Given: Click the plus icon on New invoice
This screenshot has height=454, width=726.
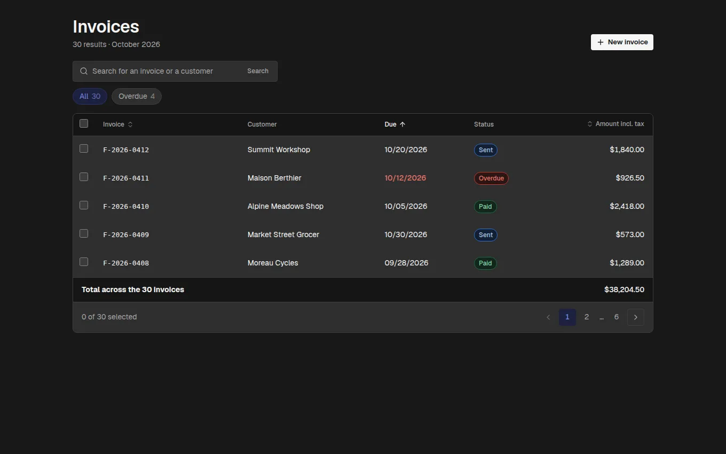Looking at the screenshot, I should coord(601,42).
